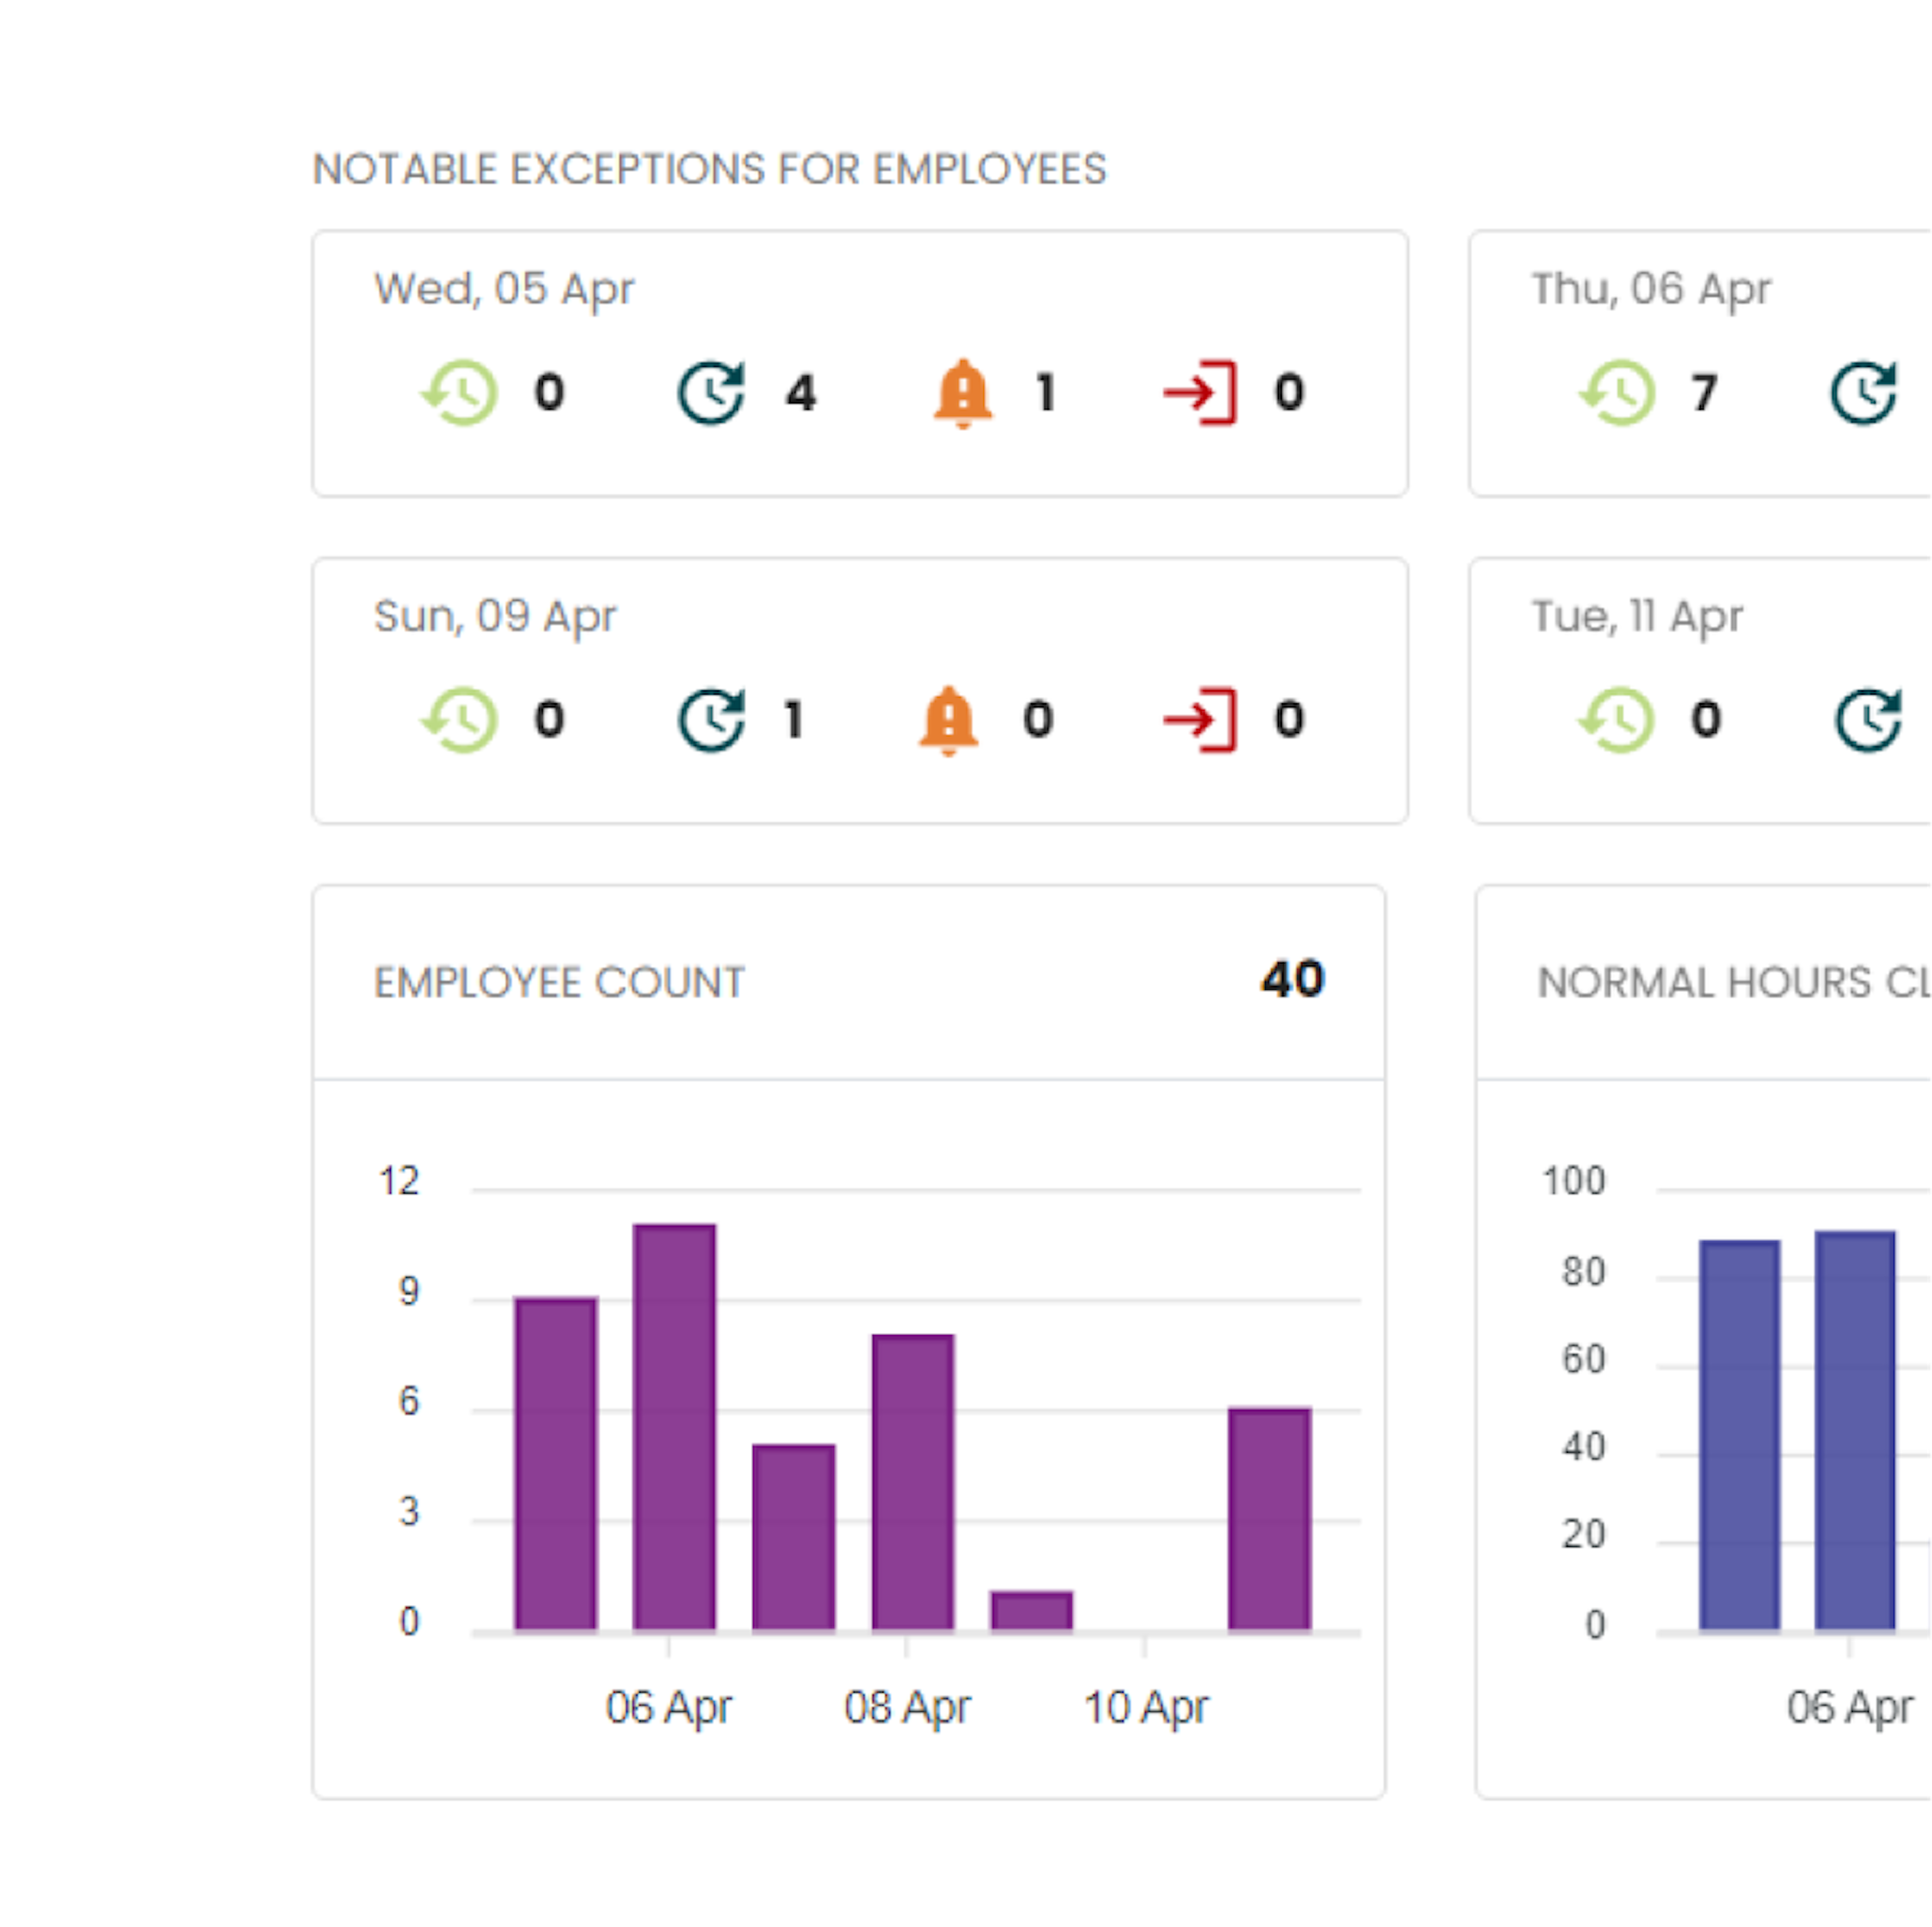Viewport: 1932px width, 1927px height.
Task: Click the '06 Apr' axis label in Employee Count chart
Action: pyautogui.click(x=669, y=1707)
